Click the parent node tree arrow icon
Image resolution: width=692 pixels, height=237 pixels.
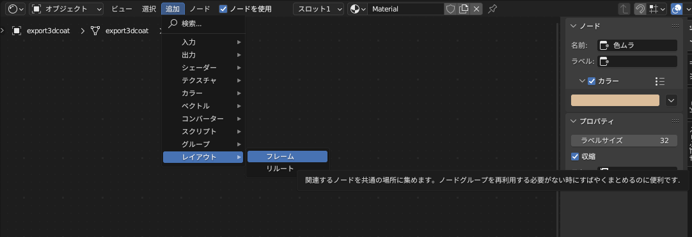(624, 9)
